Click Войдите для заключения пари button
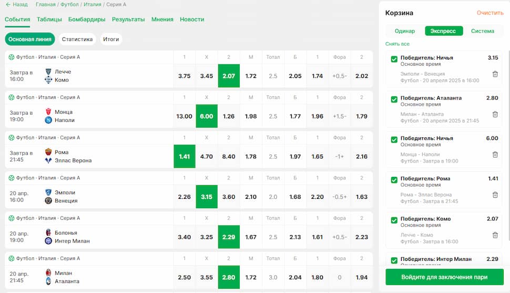Screen dimensions: 510x293 444,277
